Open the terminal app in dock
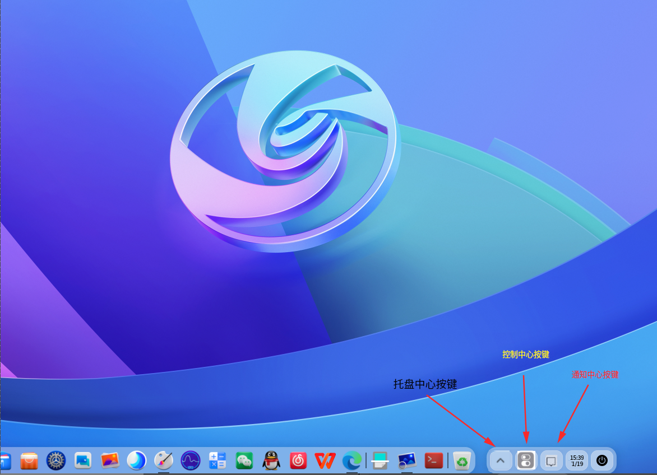 pos(433,460)
